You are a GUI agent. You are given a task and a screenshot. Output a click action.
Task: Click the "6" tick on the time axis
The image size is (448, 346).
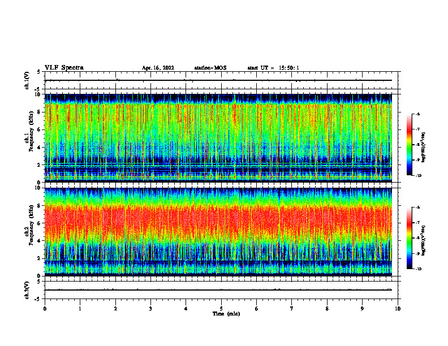(x=257, y=309)
